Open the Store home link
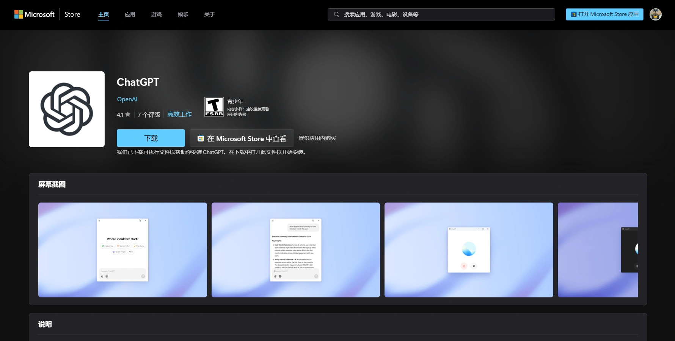 click(72, 14)
